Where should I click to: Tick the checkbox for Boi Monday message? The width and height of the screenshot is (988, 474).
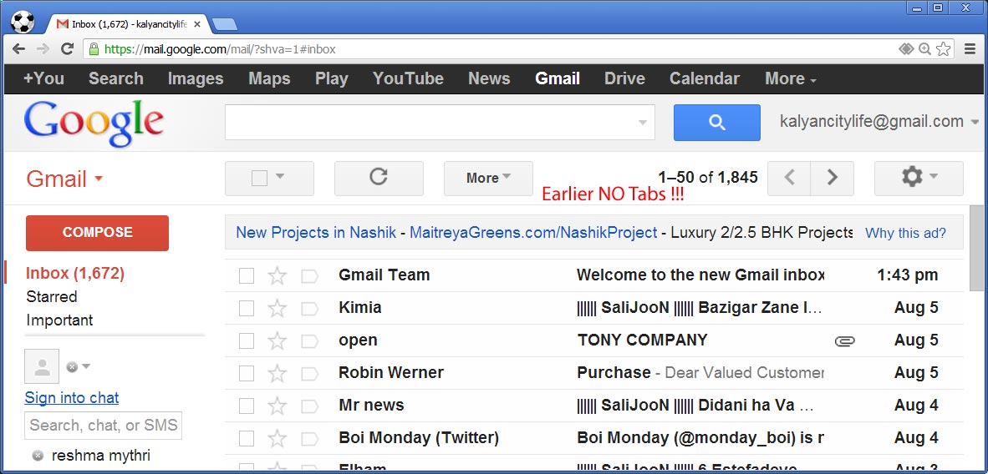click(247, 438)
